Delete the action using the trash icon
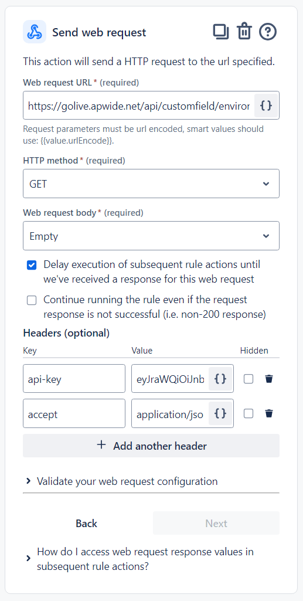Viewport: 303px width, 601px height. [244, 32]
